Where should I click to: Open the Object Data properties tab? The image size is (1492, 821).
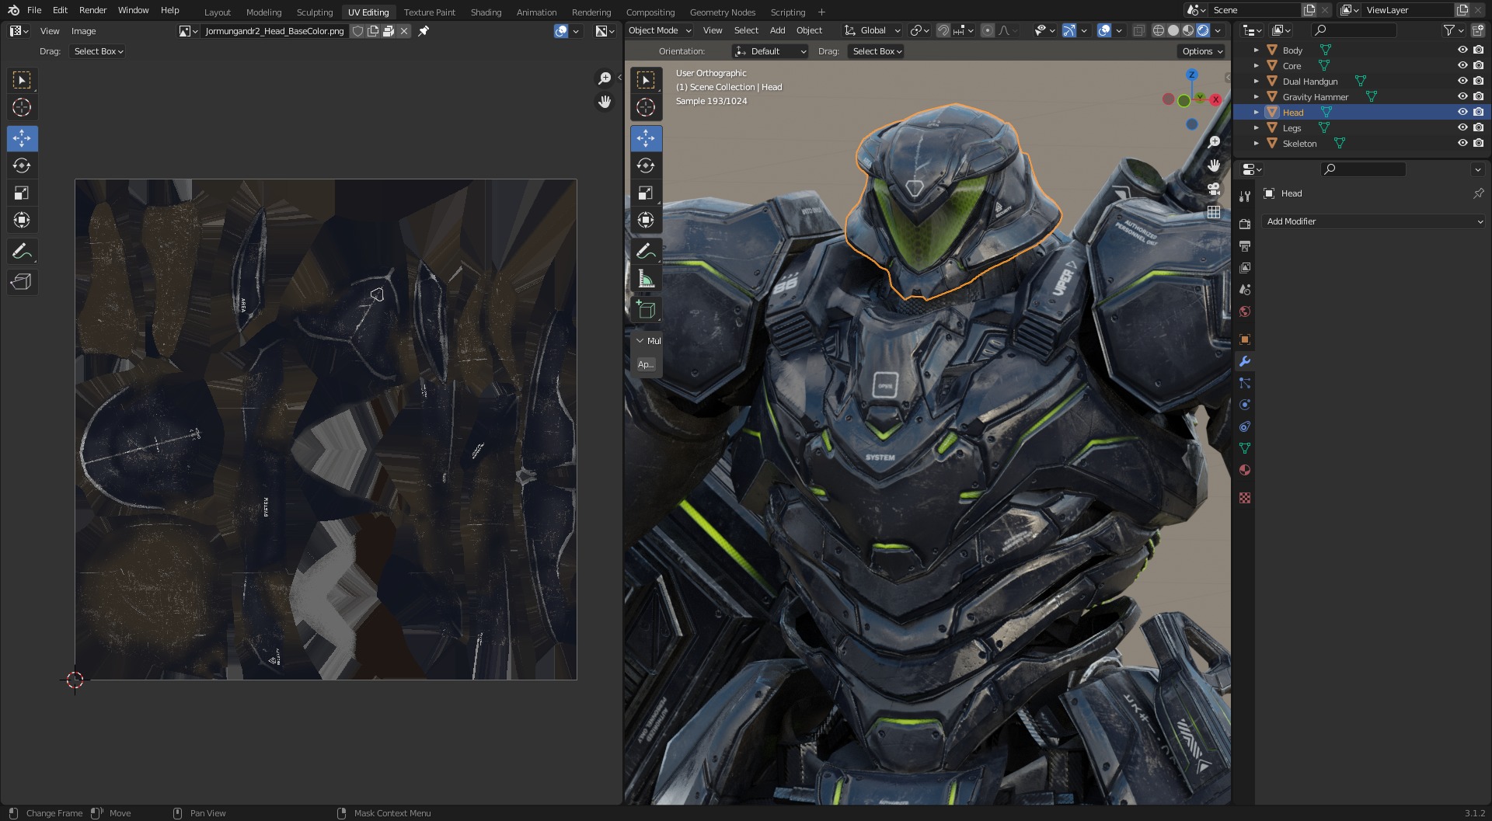(x=1245, y=448)
